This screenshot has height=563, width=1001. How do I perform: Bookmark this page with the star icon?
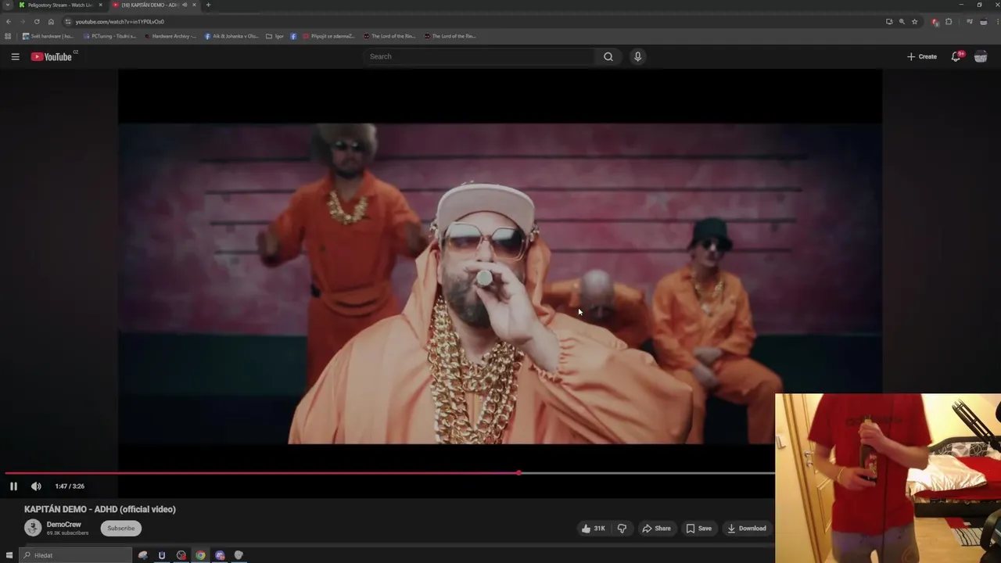(915, 22)
